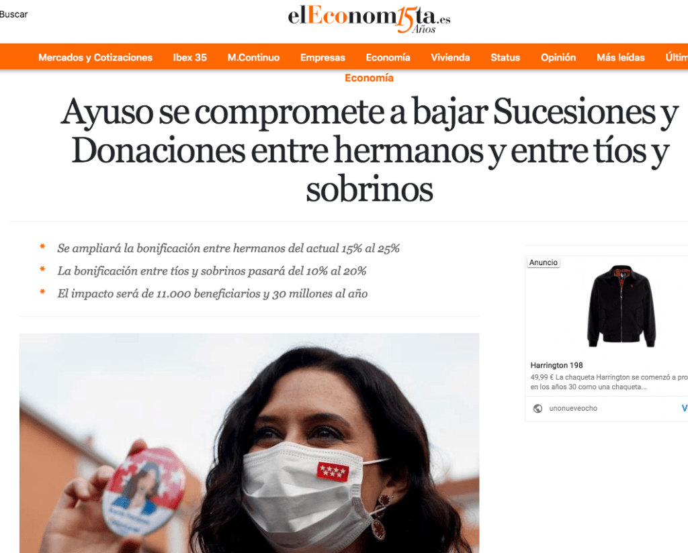Screen dimensions: 688x553
Task: Open the Ayuso mask photo
Action: tap(249, 443)
